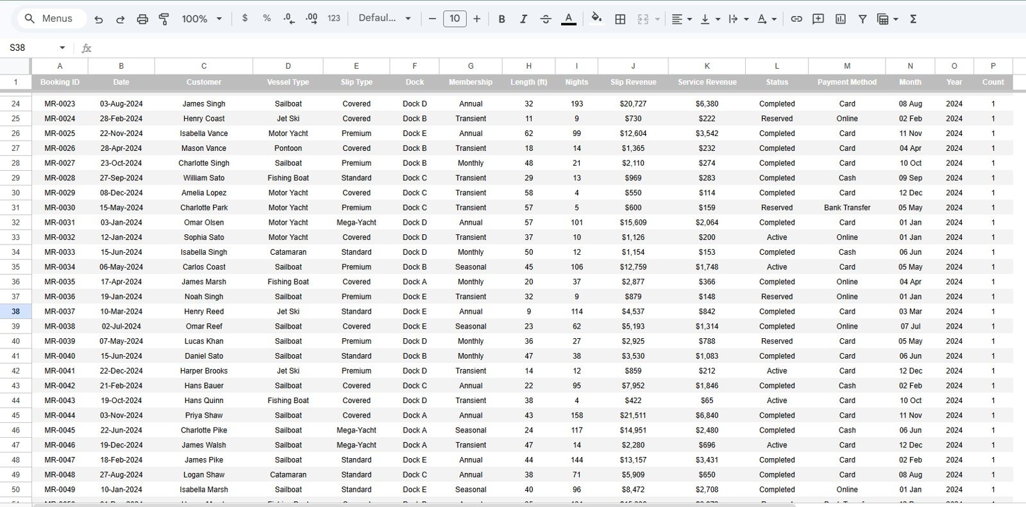The width and height of the screenshot is (1026, 507).
Task: Open text wrapping options
Action: [x=734, y=19]
